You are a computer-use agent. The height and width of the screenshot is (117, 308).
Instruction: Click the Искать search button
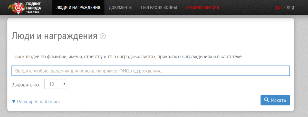(275, 100)
